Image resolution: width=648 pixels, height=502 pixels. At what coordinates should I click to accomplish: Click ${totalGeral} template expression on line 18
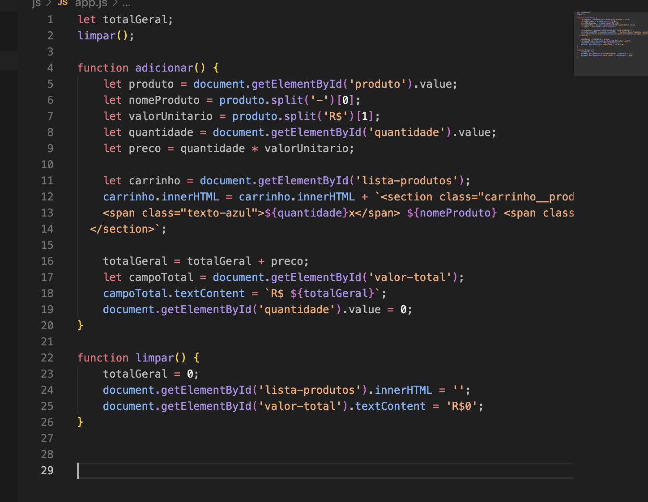point(332,294)
